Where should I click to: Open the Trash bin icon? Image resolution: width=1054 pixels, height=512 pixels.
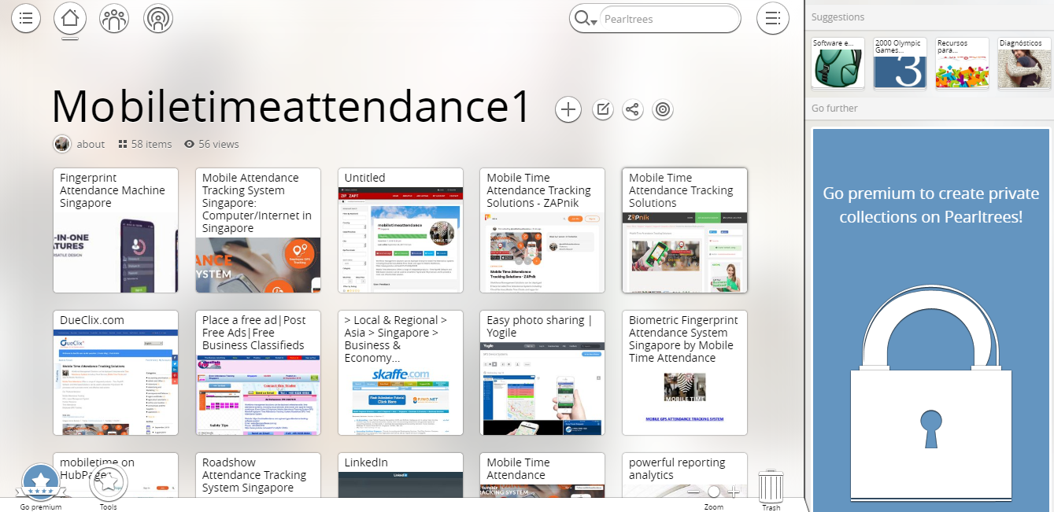coord(770,485)
